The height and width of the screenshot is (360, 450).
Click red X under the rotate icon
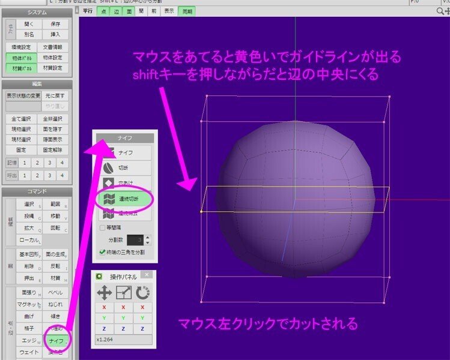[142, 307]
